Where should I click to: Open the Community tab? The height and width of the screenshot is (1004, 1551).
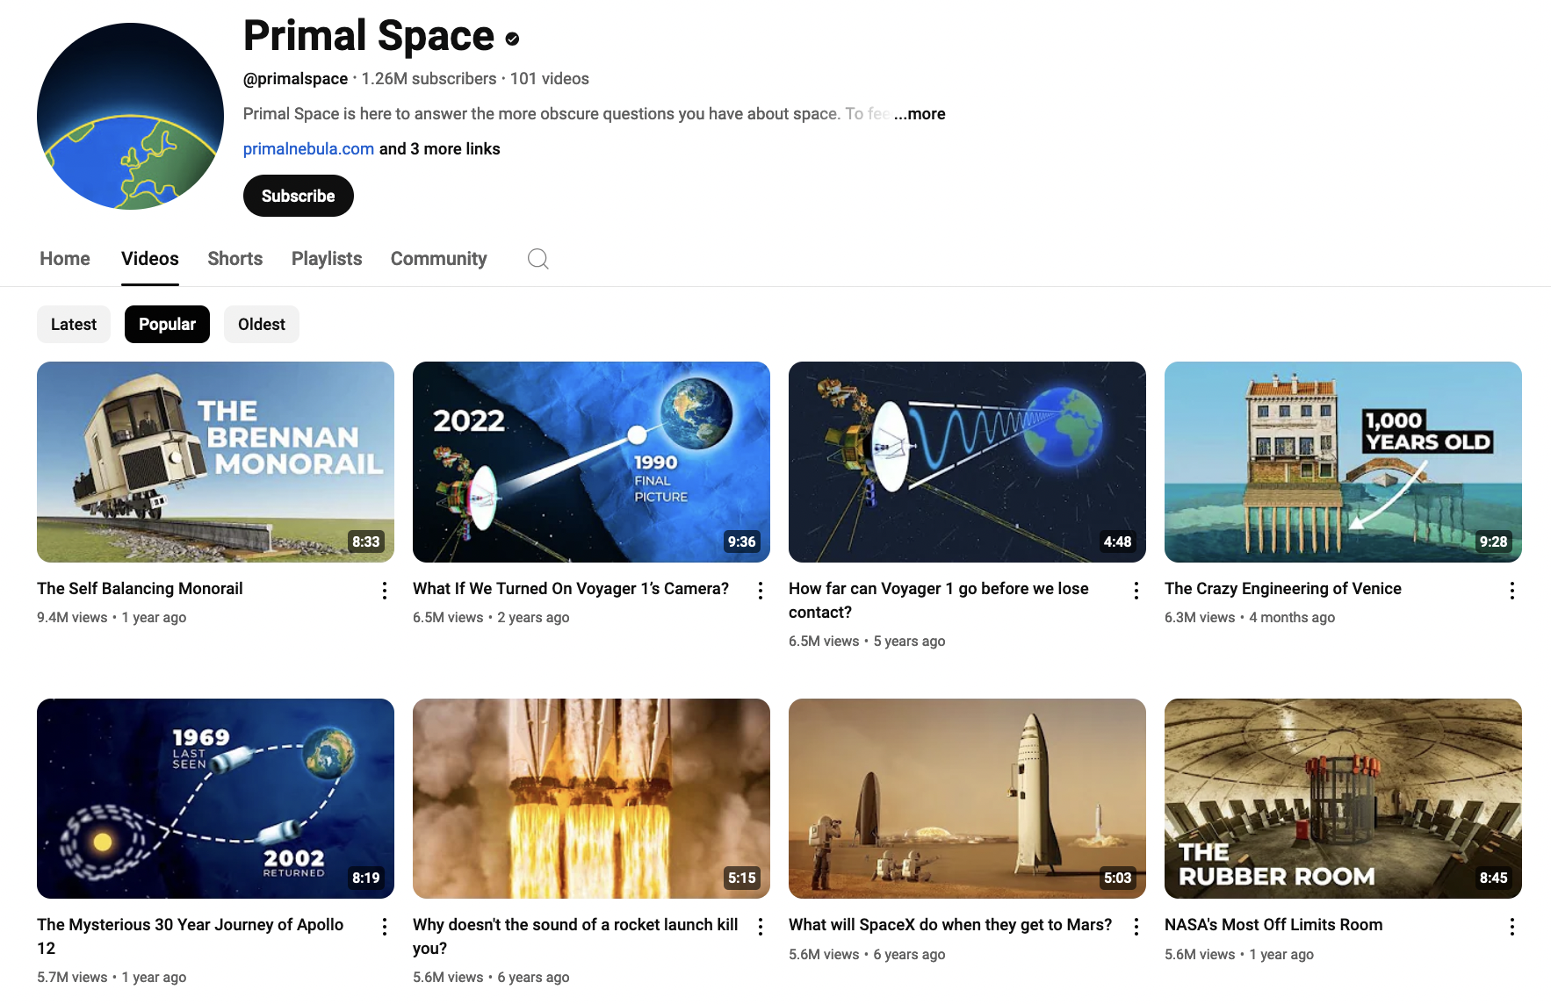439,259
